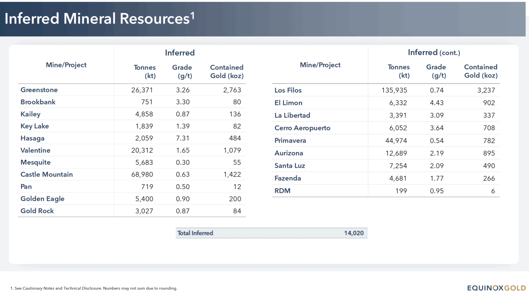Image resolution: width=529 pixels, height=299 pixels.
Task: Select the Greenstone row label
Action: click(39, 90)
